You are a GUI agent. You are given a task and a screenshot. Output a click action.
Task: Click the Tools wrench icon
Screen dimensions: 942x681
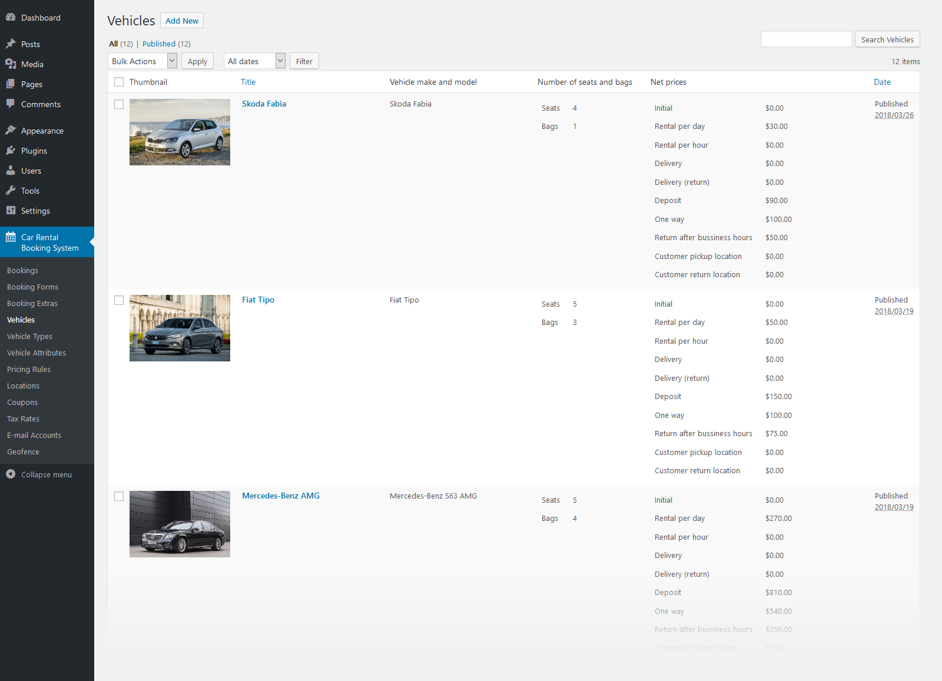pyautogui.click(x=11, y=191)
